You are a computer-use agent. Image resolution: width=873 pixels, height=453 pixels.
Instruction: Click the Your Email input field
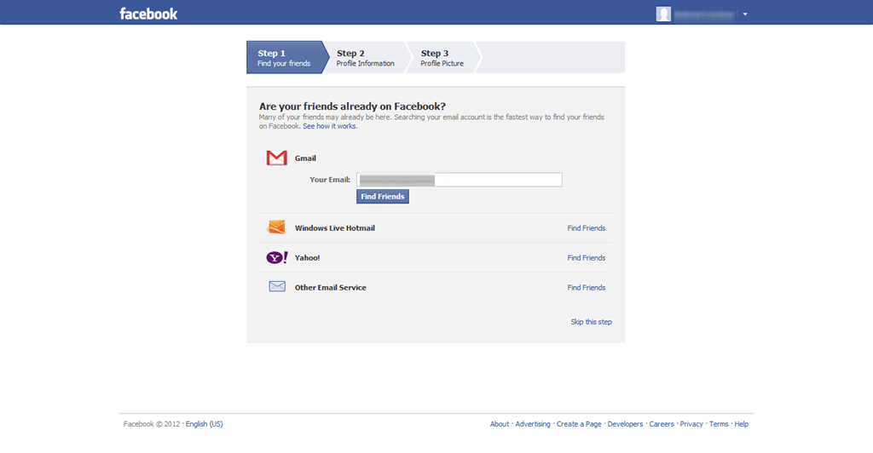coord(460,180)
